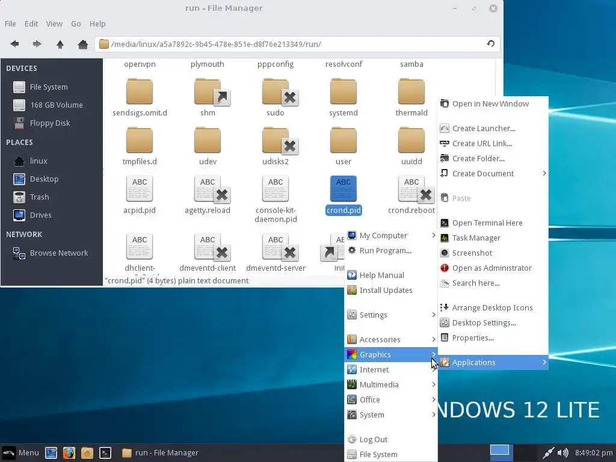Select the agetty.reload file

(x=208, y=195)
